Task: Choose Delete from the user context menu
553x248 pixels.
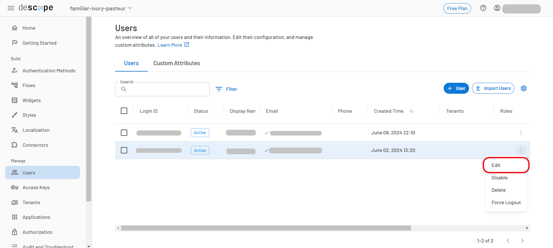Action: pos(506,190)
